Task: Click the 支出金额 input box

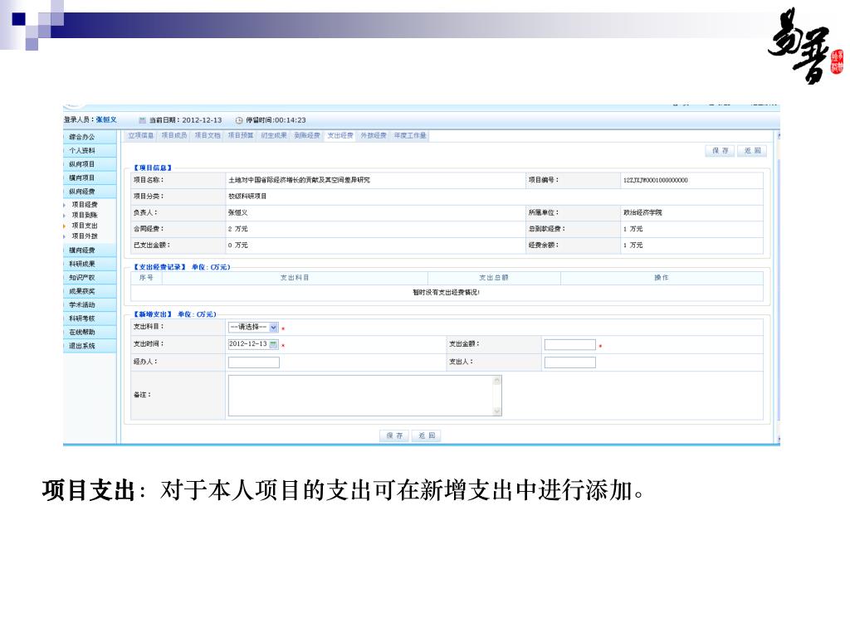Action: click(569, 345)
